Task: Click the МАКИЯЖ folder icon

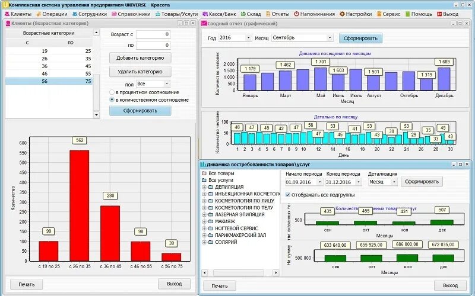Action: point(211,221)
